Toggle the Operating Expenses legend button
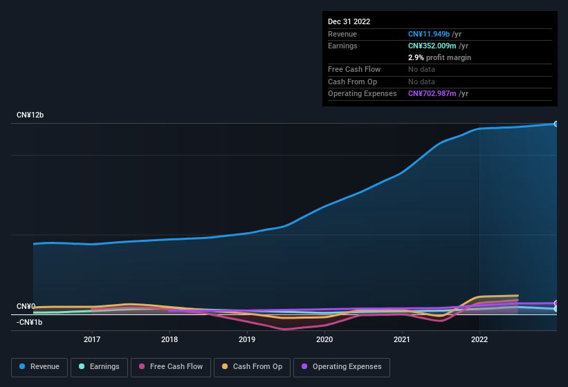The image size is (568, 387). pyautogui.click(x=342, y=367)
